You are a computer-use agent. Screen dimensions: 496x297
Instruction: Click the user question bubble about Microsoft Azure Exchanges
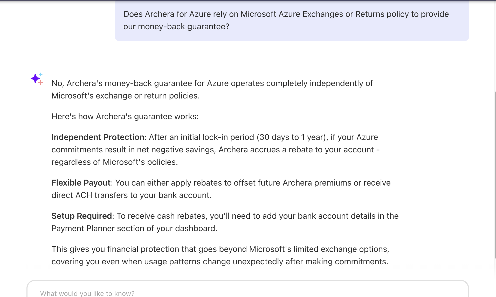click(x=292, y=20)
